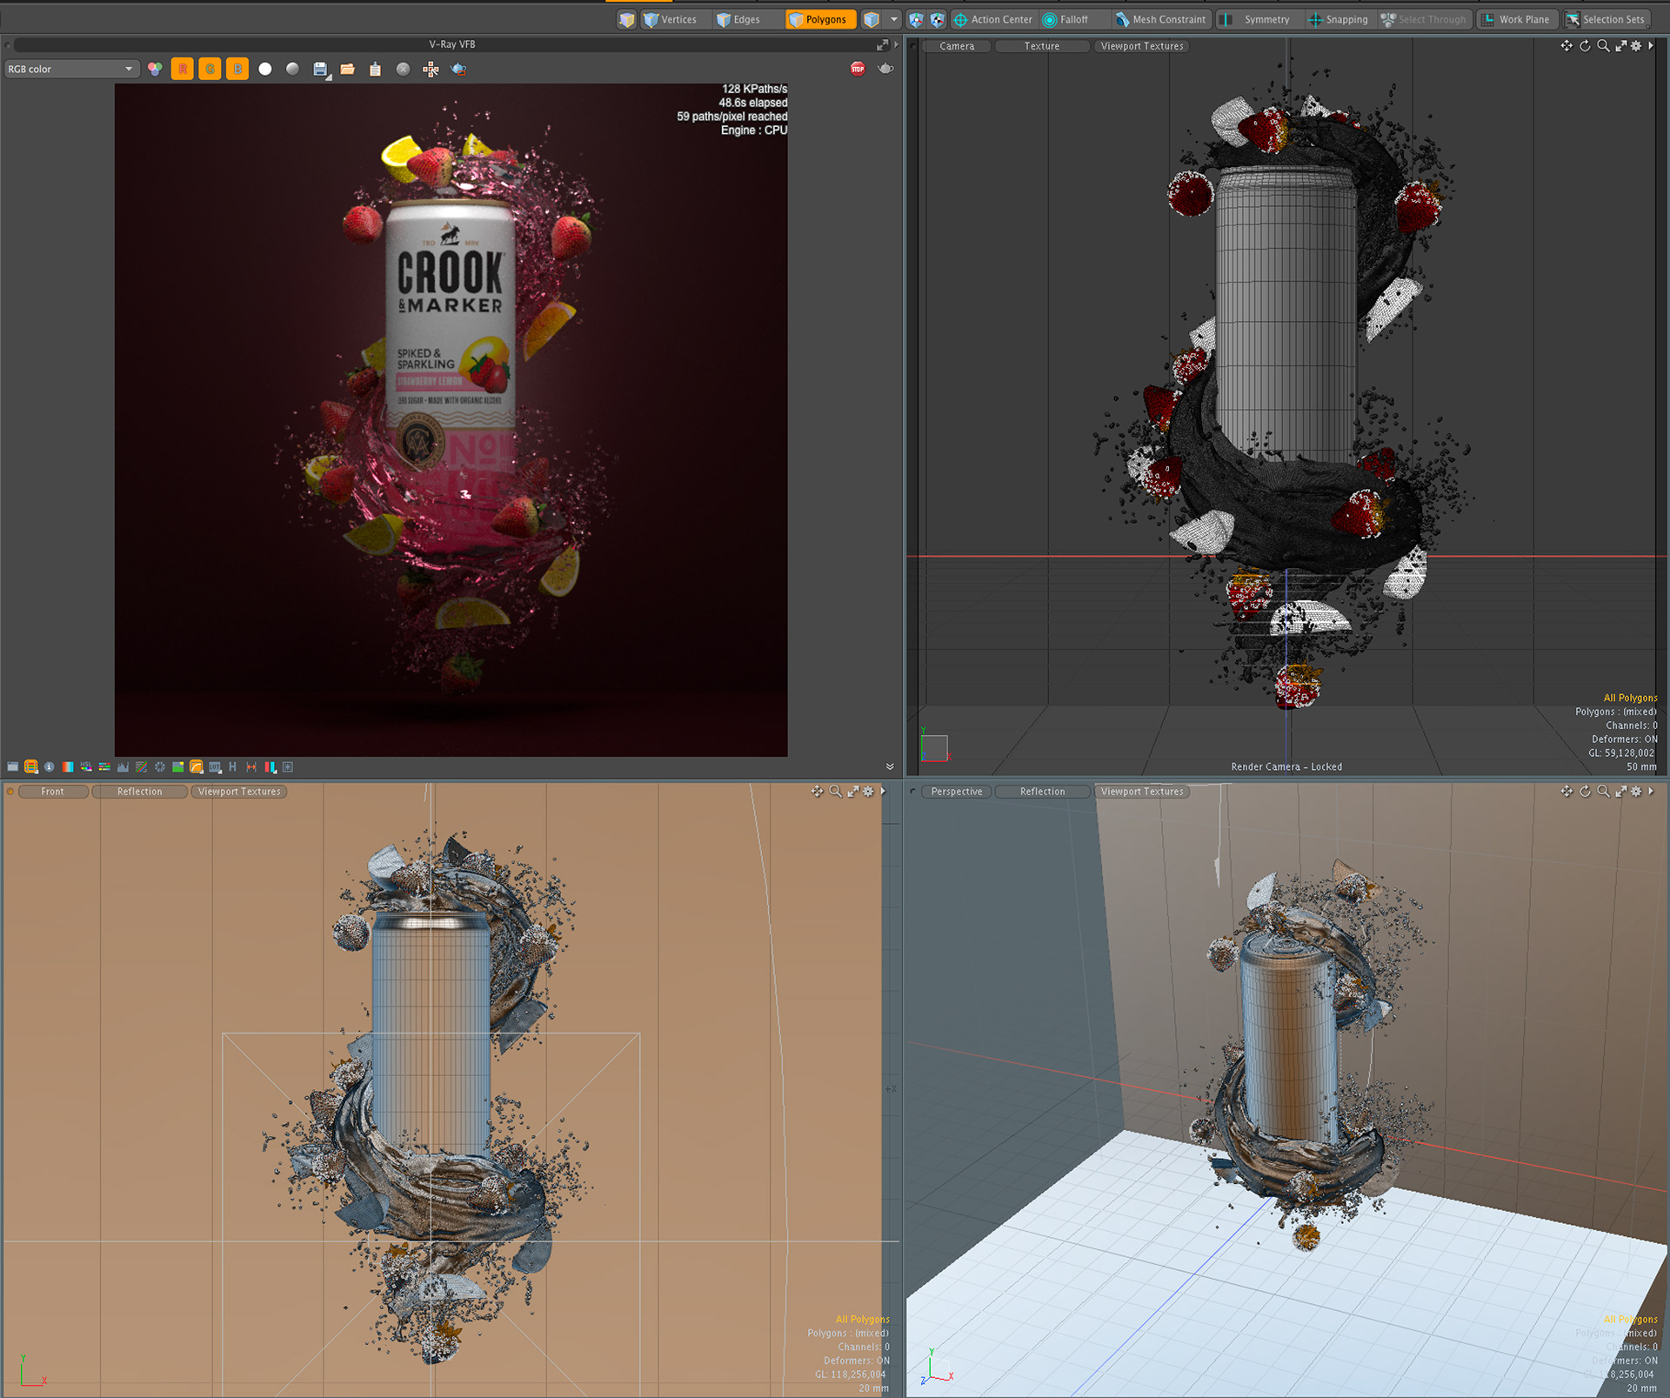
Task: Click Viewport Textures in the camera viewport
Action: click(1142, 46)
